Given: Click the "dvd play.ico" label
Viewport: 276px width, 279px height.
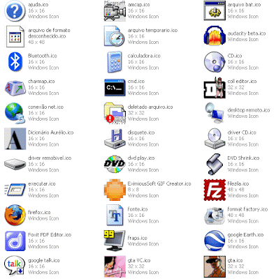Looking at the screenshot, I should coord(141,158).
